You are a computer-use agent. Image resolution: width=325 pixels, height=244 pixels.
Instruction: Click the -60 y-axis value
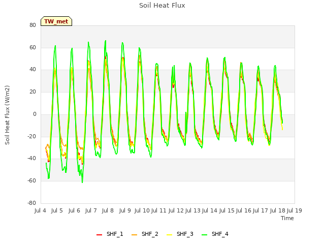coord(32,181)
